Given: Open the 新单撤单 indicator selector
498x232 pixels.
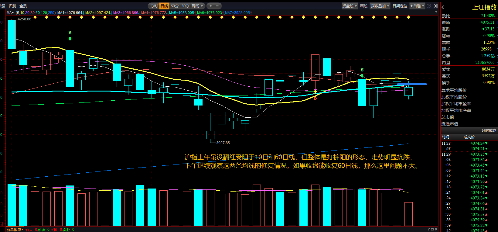Looking at the screenshot, I should click(x=15, y=230).
